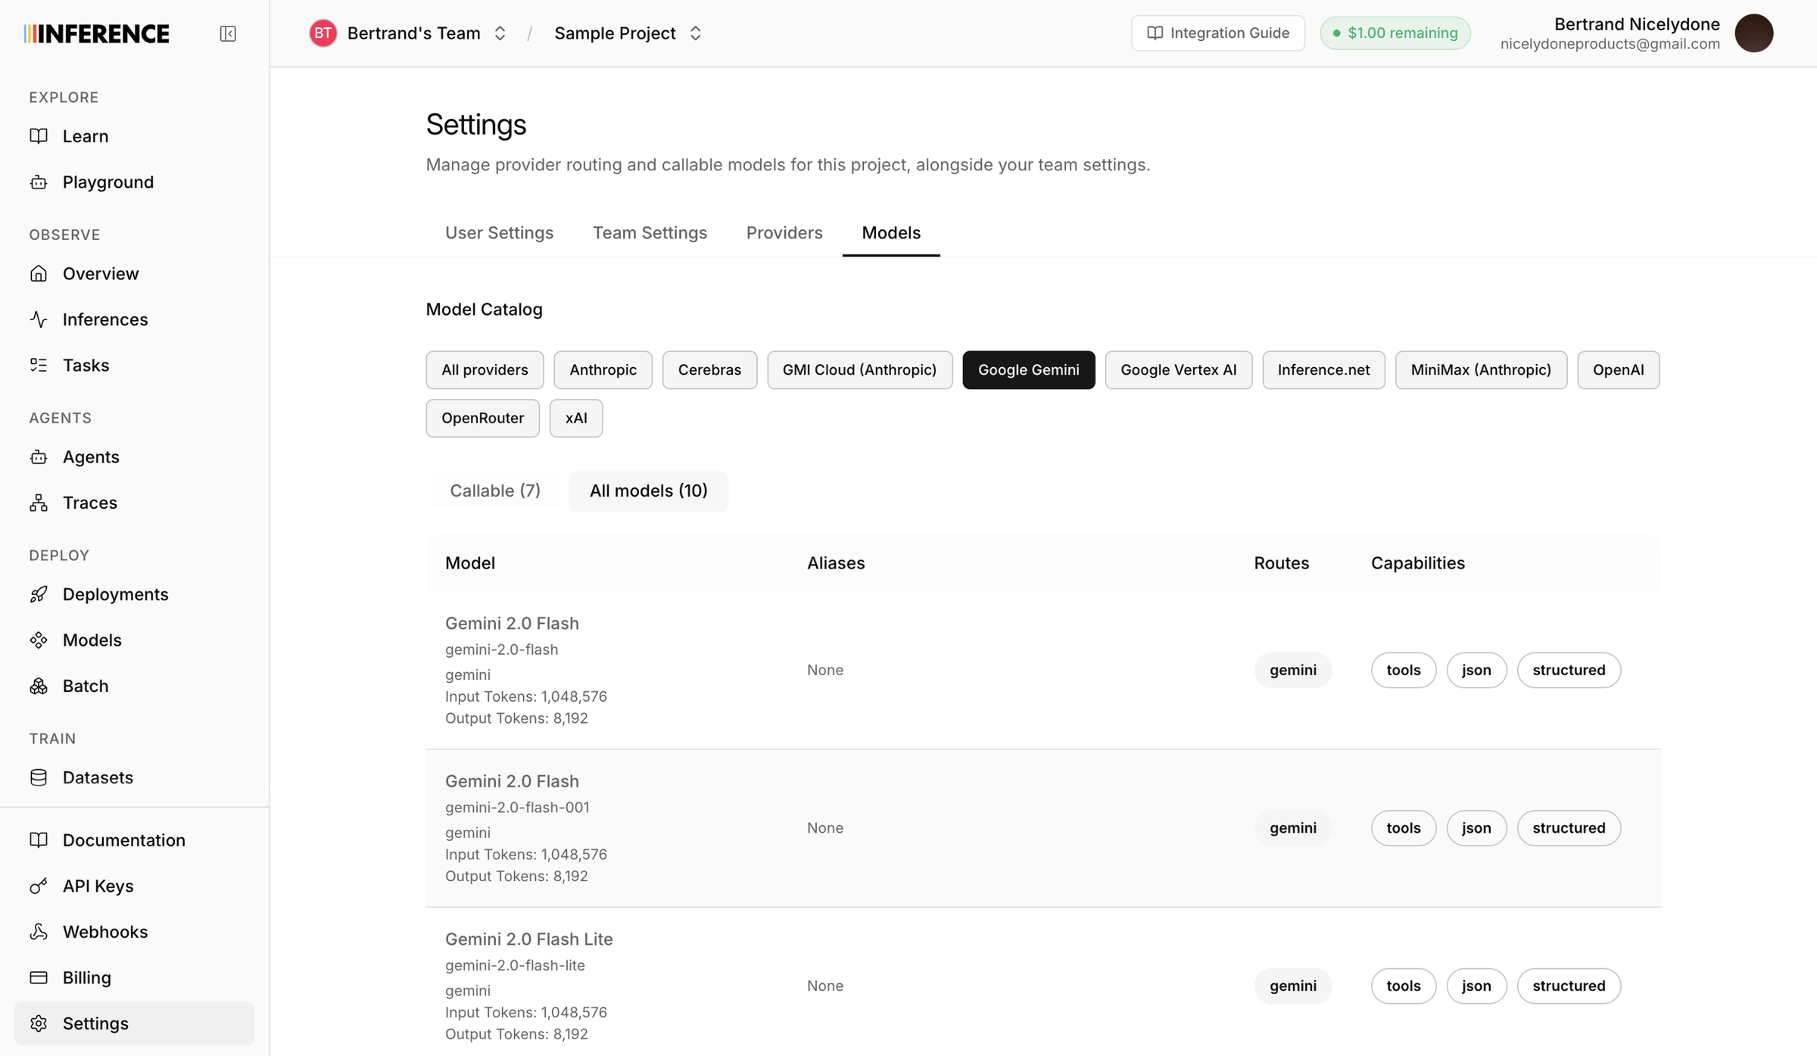Viewport: 1817px width, 1056px height.
Task: Filter catalog by All providers
Action: 485,369
